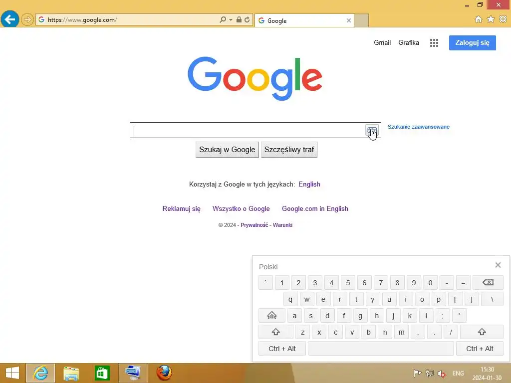Click the 'g' key on virtual keyboard
The height and width of the screenshot is (383, 511).
click(x=360, y=316)
